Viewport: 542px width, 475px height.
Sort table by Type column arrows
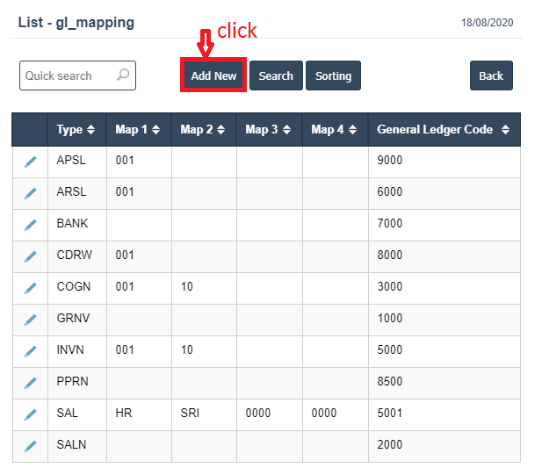click(x=90, y=130)
